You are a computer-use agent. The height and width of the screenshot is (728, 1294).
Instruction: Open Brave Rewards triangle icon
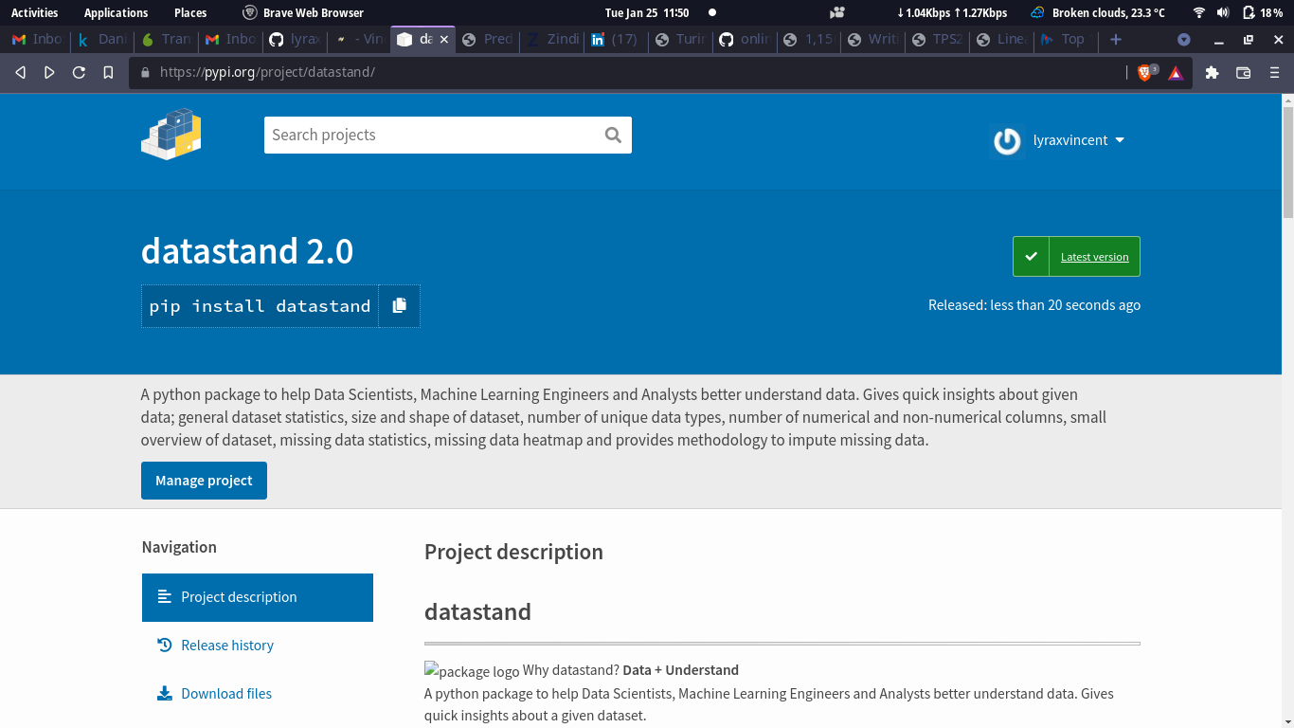1176,72
